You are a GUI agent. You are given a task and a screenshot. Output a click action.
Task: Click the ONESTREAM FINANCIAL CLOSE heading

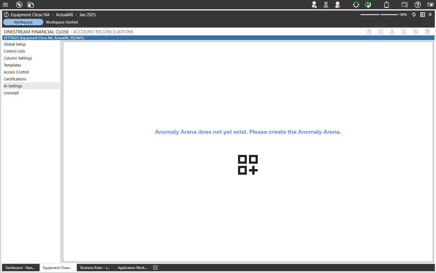click(36, 32)
